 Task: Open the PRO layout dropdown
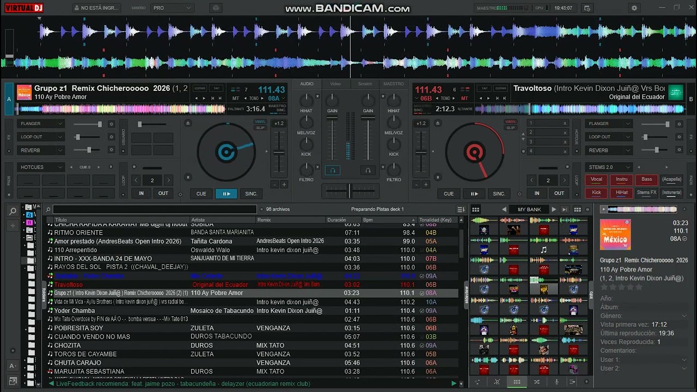pyautogui.click(x=172, y=8)
